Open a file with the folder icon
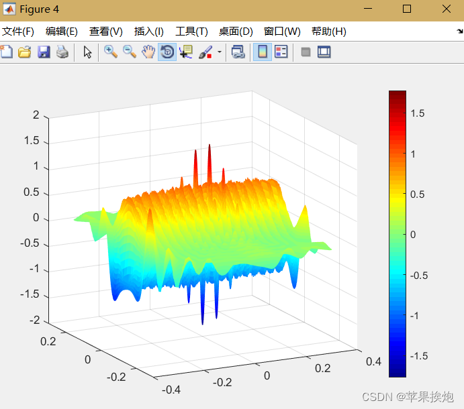The height and width of the screenshot is (409, 464). 25,52
